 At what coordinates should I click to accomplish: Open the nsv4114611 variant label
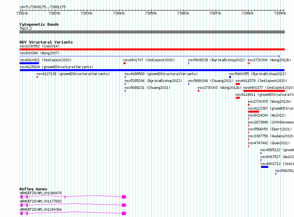(265, 95)
